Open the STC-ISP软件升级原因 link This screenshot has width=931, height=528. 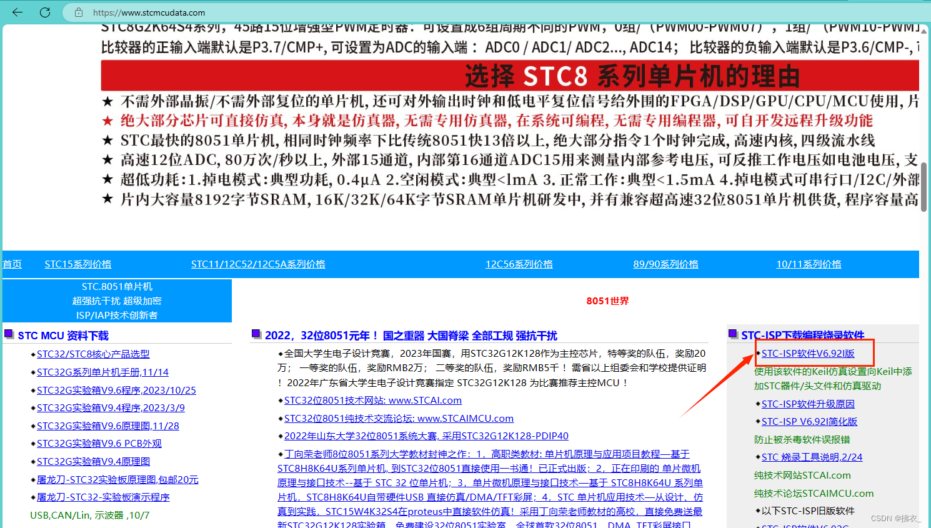tap(807, 404)
